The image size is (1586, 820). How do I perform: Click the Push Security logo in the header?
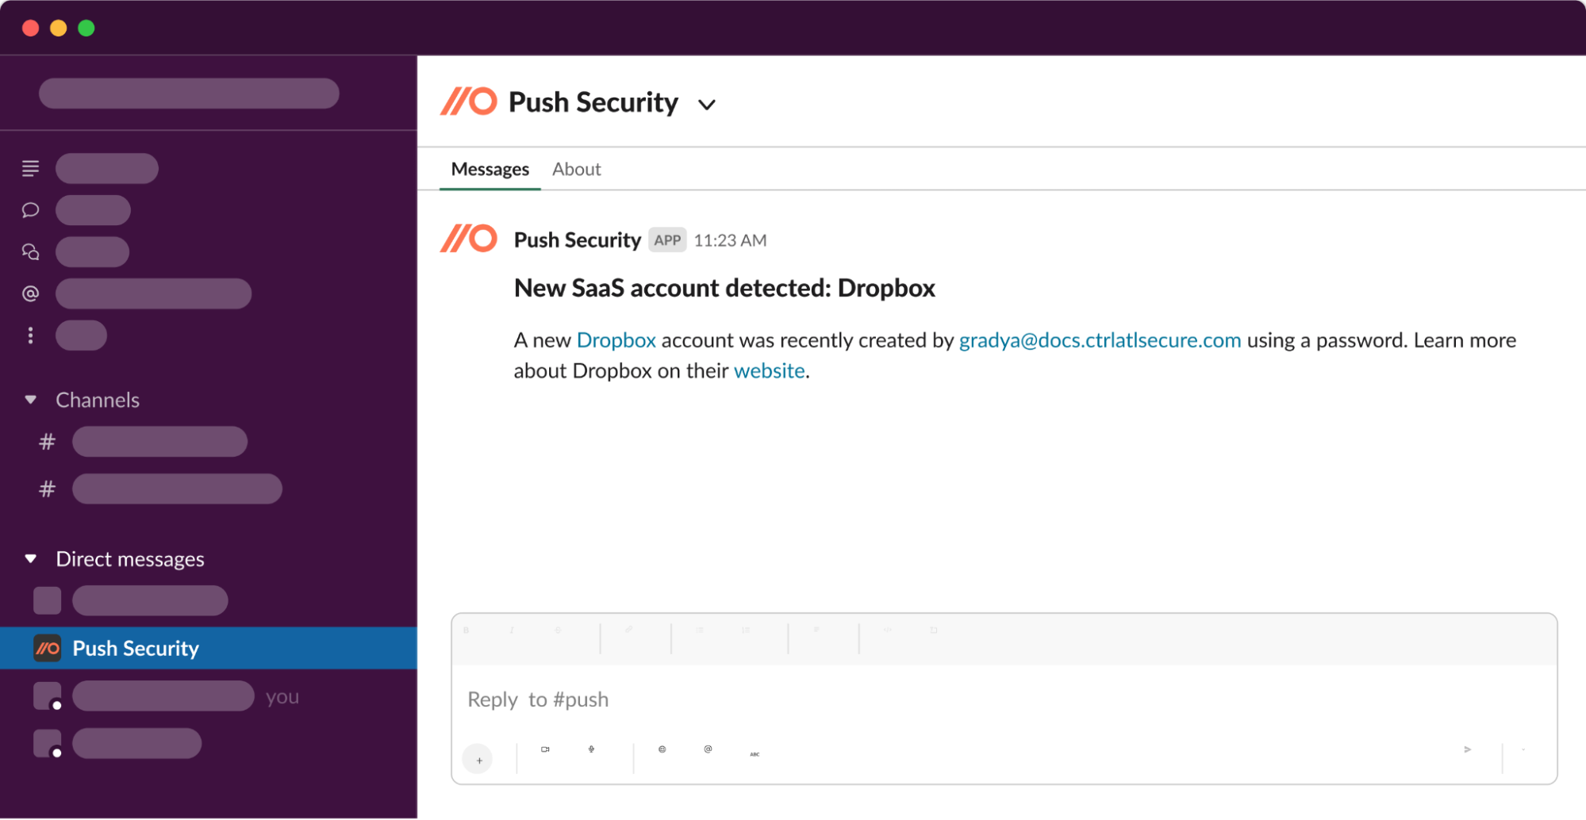(x=469, y=102)
